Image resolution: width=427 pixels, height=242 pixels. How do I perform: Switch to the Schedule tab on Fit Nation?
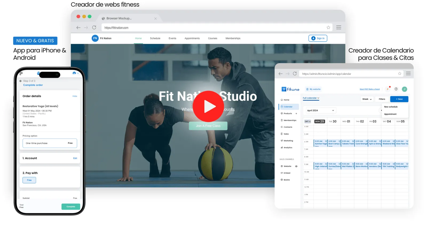[x=155, y=38]
